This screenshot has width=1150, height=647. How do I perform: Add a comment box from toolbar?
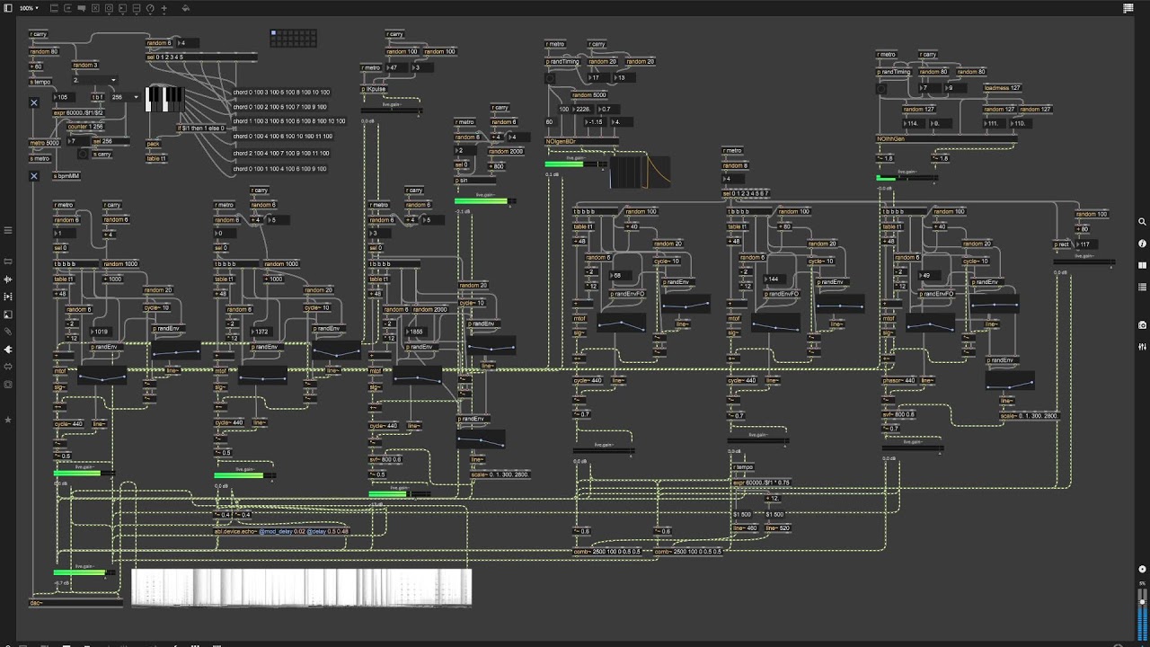click(x=82, y=8)
